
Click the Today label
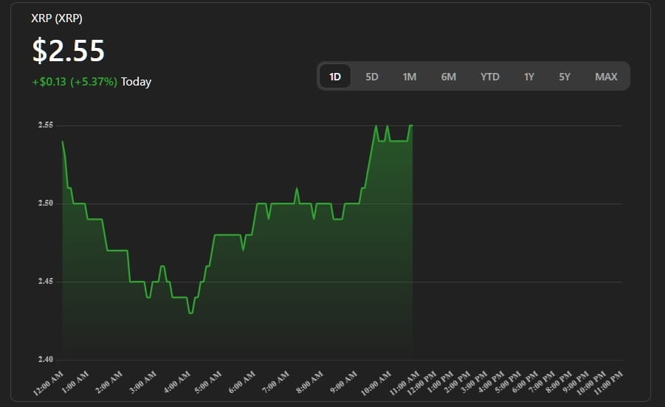tap(137, 82)
